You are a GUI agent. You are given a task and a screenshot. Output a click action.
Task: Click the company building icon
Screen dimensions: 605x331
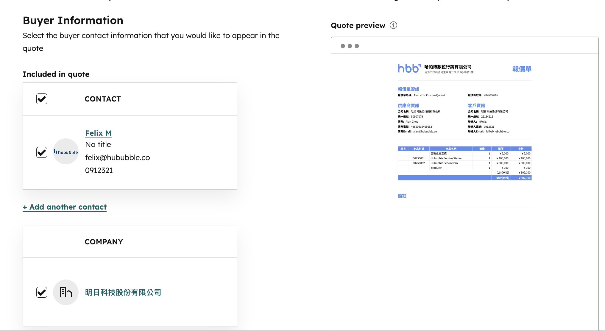pyautogui.click(x=66, y=292)
